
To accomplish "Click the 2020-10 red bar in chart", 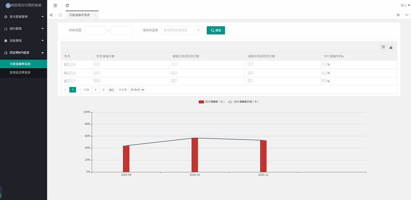I will (x=195, y=155).
